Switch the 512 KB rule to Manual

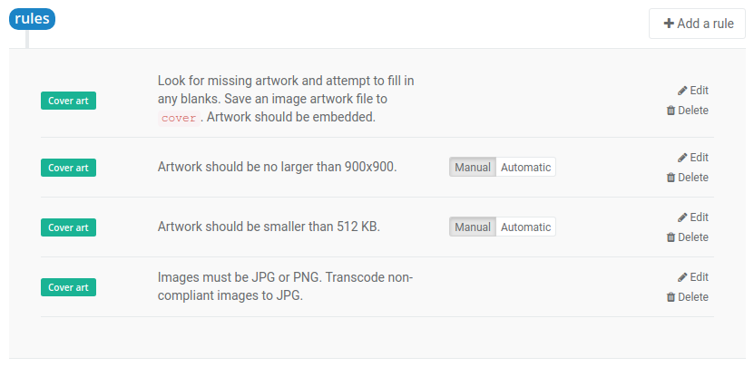[x=473, y=227]
